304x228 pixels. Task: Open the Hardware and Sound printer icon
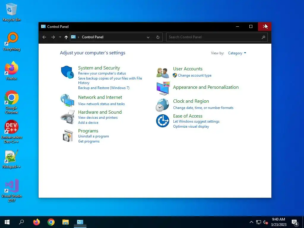(x=67, y=117)
